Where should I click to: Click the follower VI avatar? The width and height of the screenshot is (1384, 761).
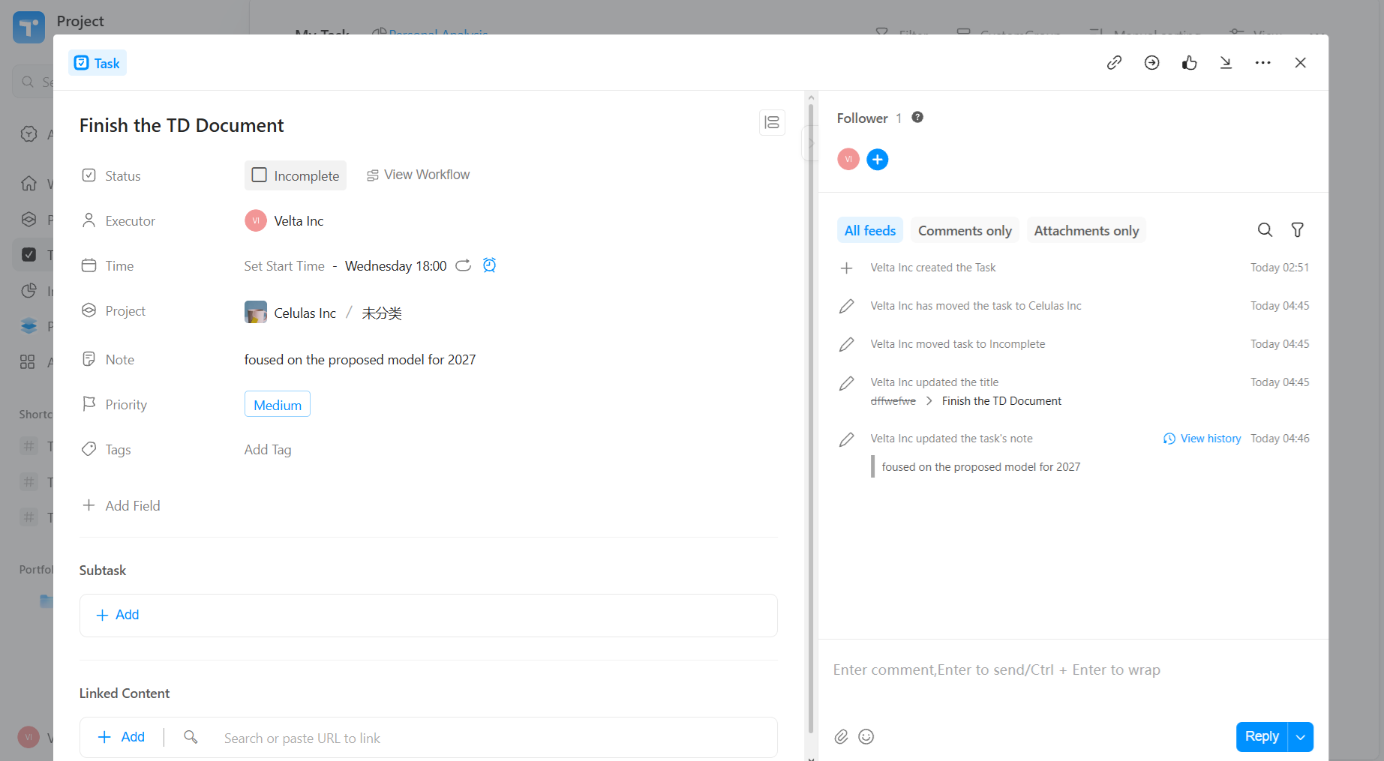point(848,159)
